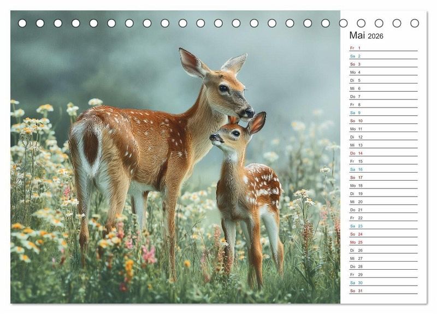
Task: Choose the Fr 22 date row
Action: (x=382, y=218)
